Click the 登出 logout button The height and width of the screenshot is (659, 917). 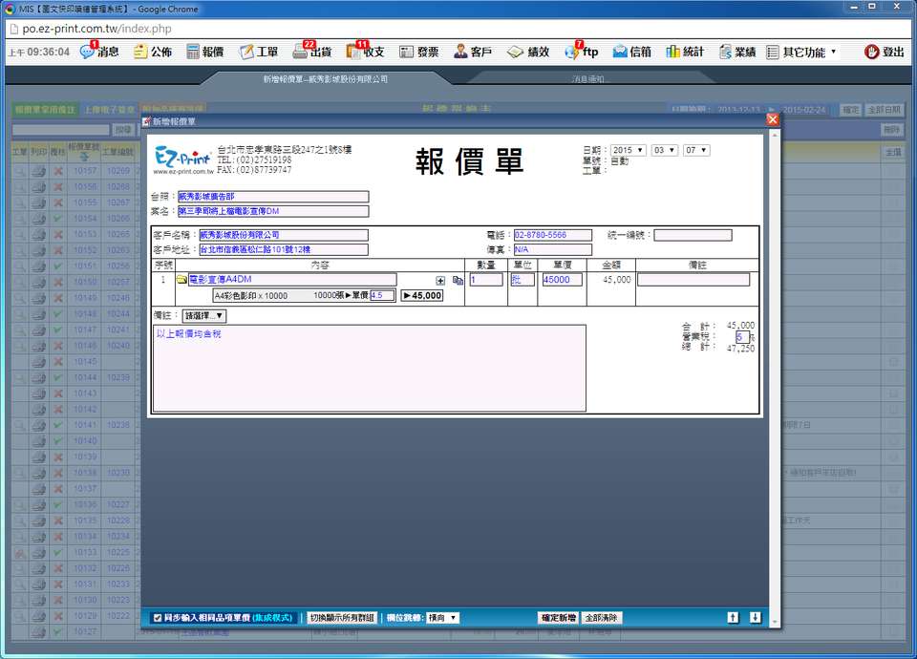[x=885, y=52]
